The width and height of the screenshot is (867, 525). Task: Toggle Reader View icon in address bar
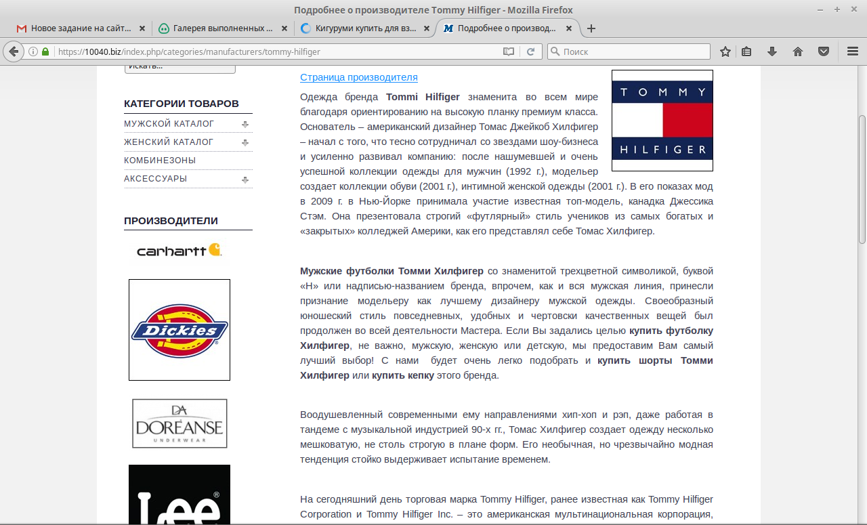[x=509, y=51]
